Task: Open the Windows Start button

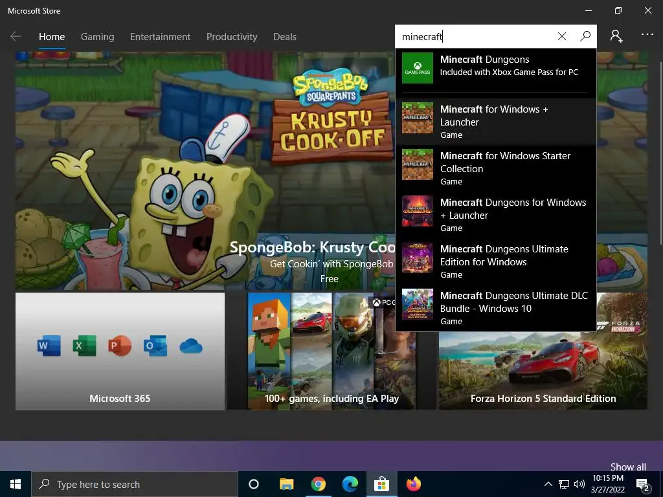Action: [x=16, y=484]
